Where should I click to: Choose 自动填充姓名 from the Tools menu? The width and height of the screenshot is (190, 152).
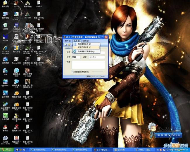tap(84, 44)
